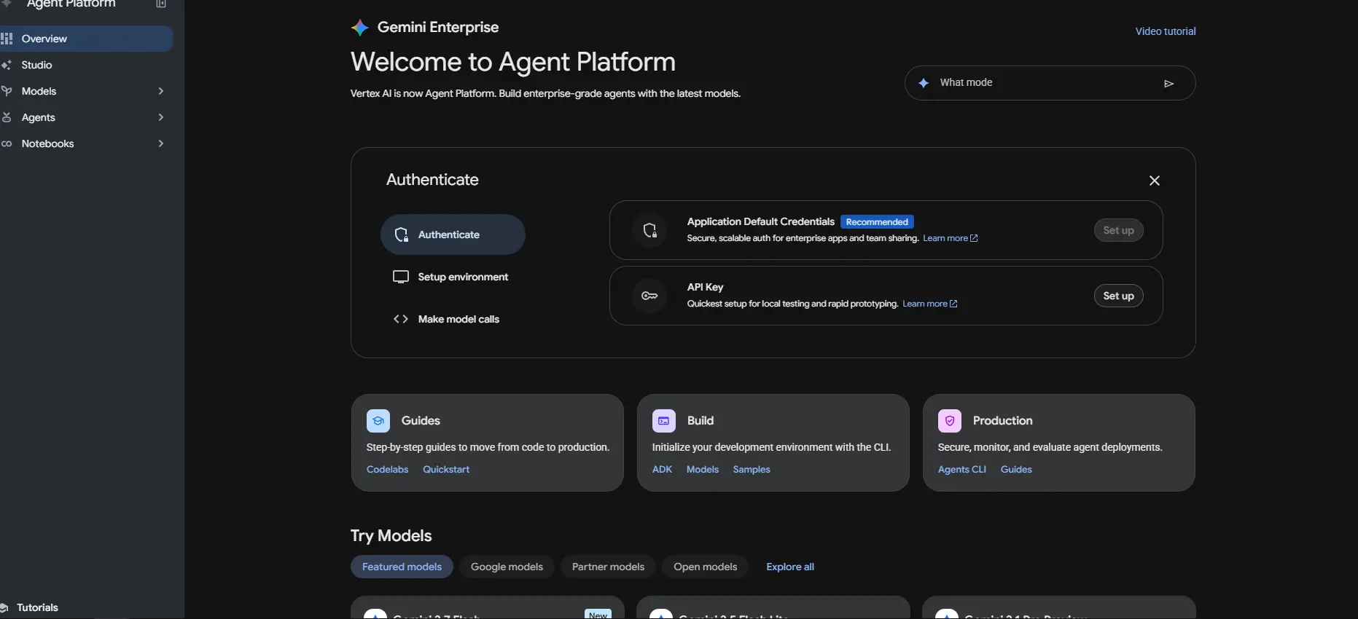This screenshot has width=1358, height=619.
Task: Click the Production card shield icon
Action: coord(950,421)
